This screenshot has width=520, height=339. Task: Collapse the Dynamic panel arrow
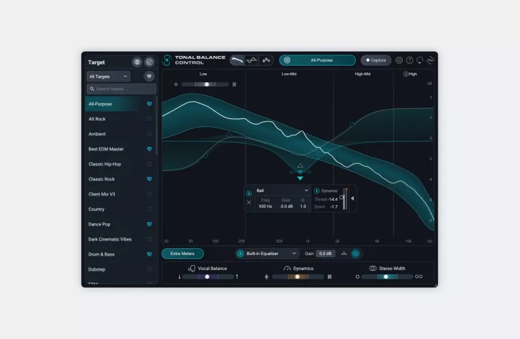coord(352,198)
